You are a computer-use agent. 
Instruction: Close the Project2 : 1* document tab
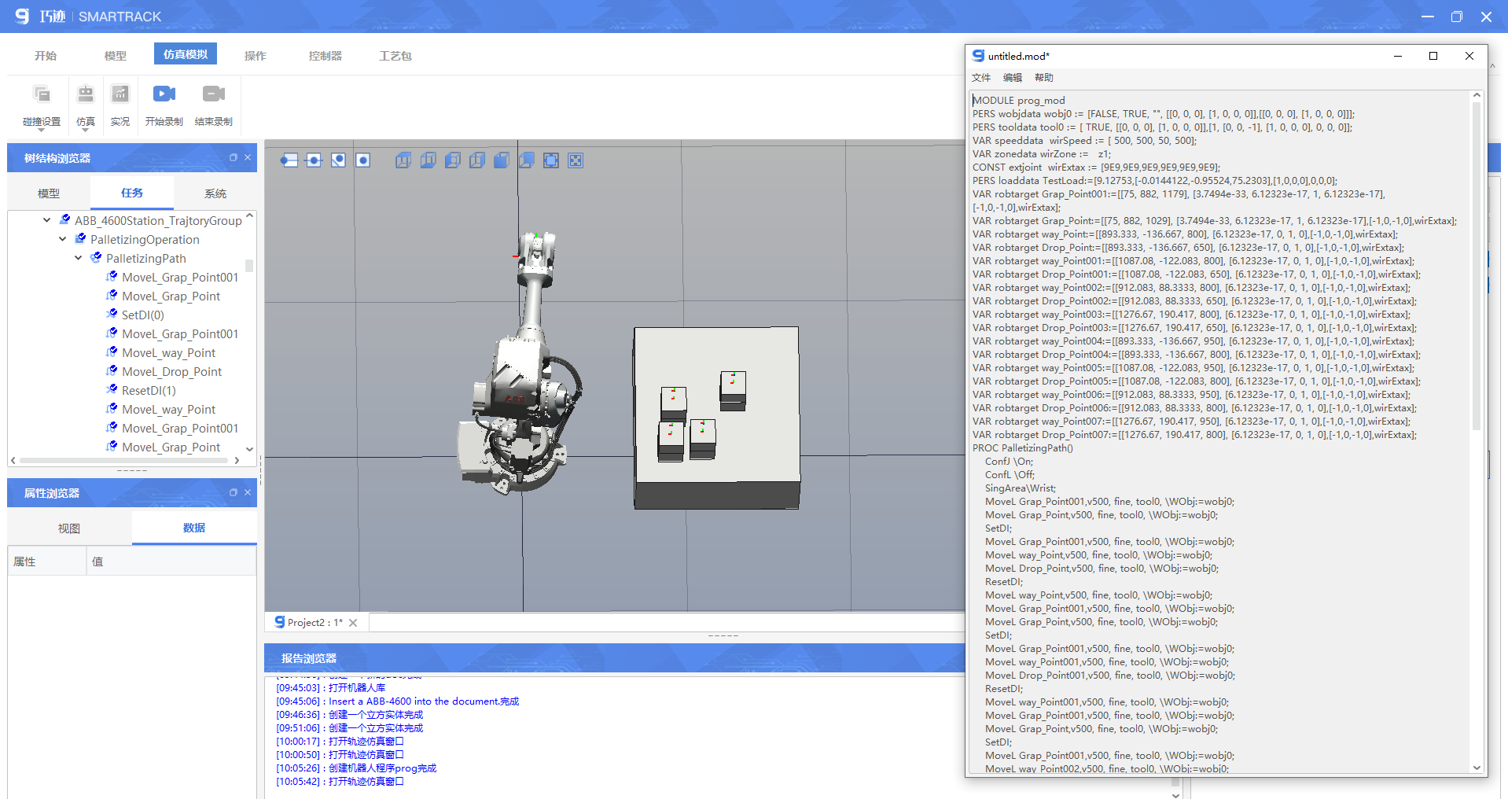[x=353, y=623]
